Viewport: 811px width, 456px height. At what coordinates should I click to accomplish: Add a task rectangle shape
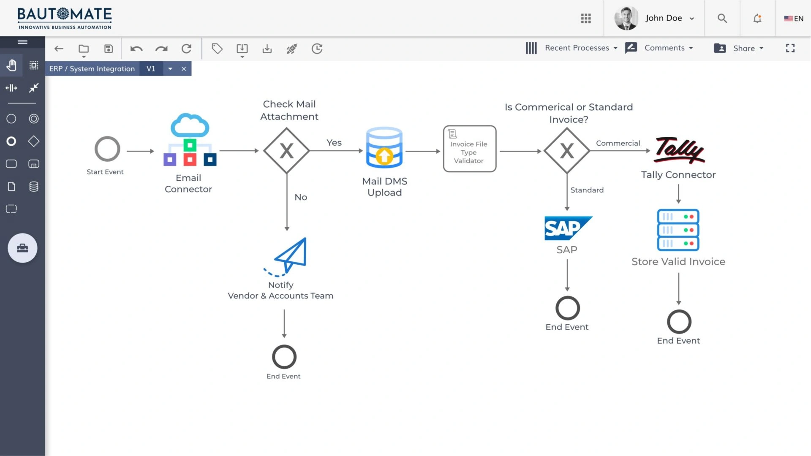(x=11, y=164)
